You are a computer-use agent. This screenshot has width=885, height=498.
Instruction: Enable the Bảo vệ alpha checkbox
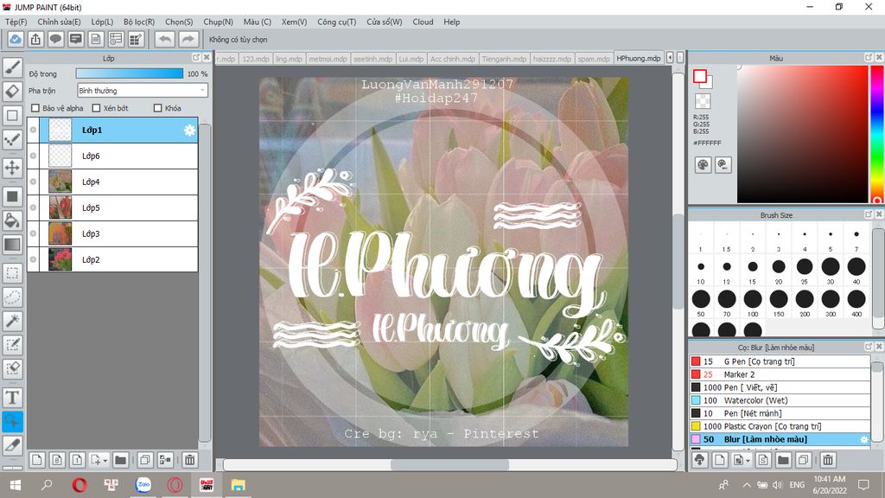pyautogui.click(x=35, y=108)
